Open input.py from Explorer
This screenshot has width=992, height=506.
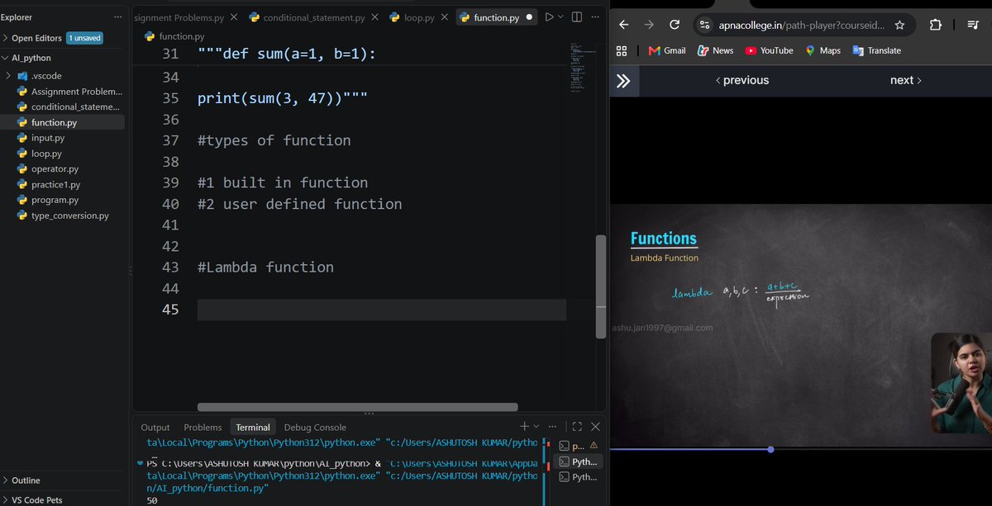[x=48, y=138]
